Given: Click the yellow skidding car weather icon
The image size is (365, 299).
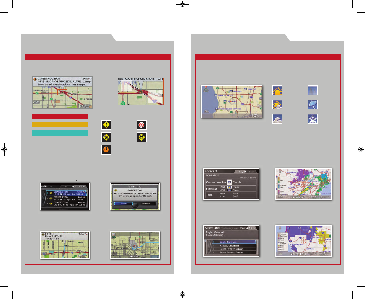Looking at the screenshot, I should pos(141,137).
